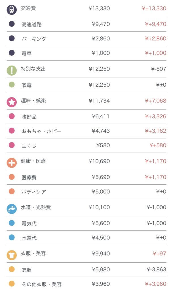Open the 水道代 subcategory
The image size is (173, 291).
pyautogui.click(x=29, y=238)
